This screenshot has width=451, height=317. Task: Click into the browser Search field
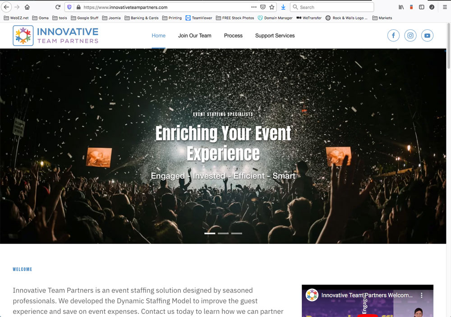tap(334, 7)
